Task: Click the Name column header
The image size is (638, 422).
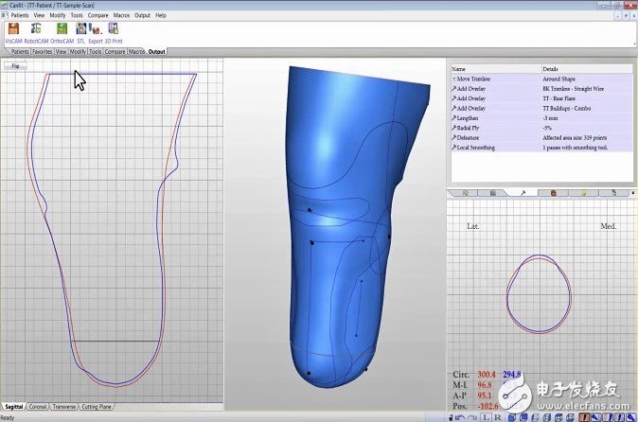Action: 494,69
